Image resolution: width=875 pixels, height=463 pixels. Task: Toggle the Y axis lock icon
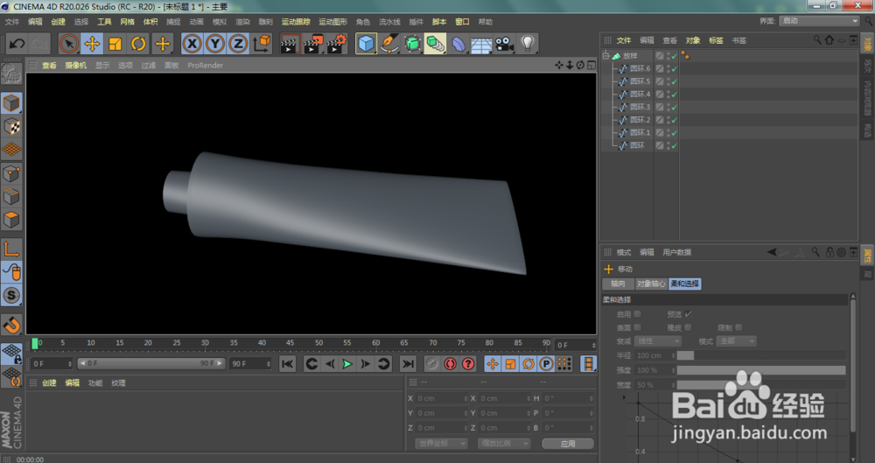(215, 44)
